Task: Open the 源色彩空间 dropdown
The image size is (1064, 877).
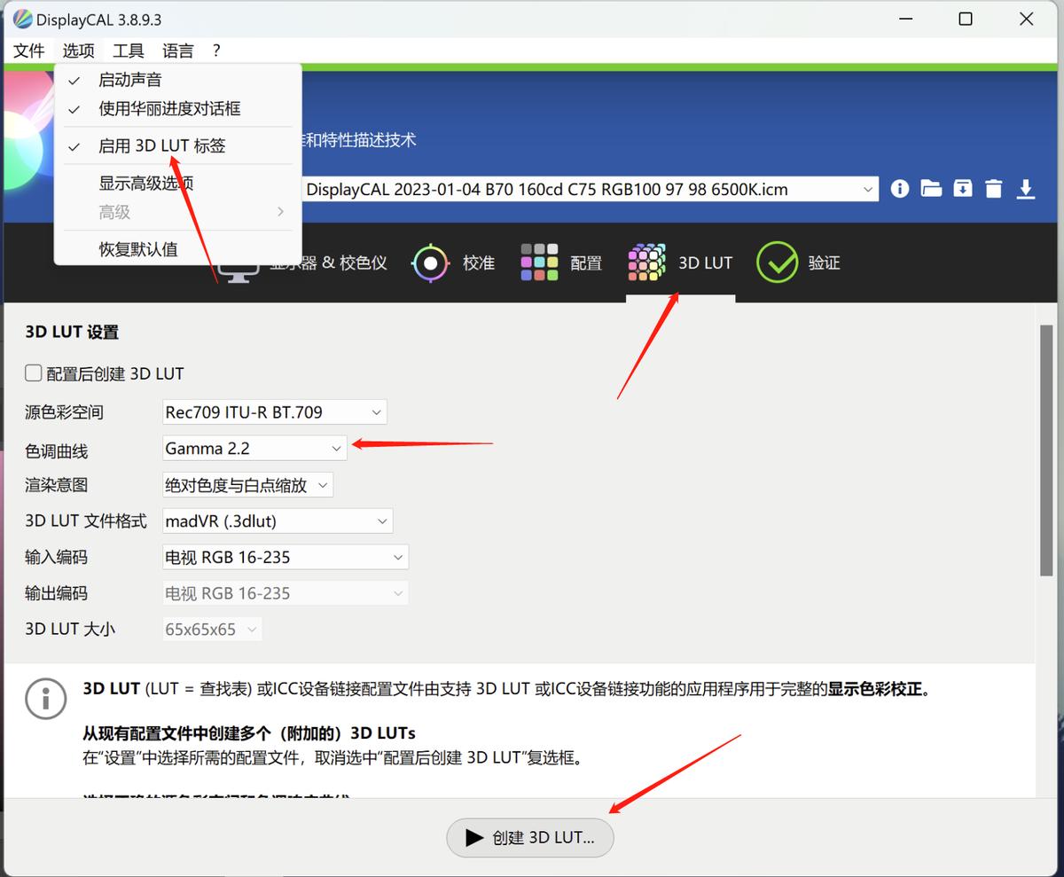Action: point(273,411)
